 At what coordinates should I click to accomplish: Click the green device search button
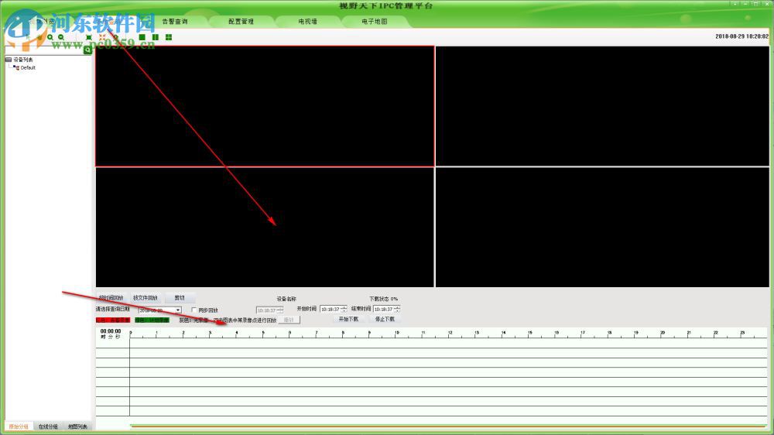click(x=88, y=50)
